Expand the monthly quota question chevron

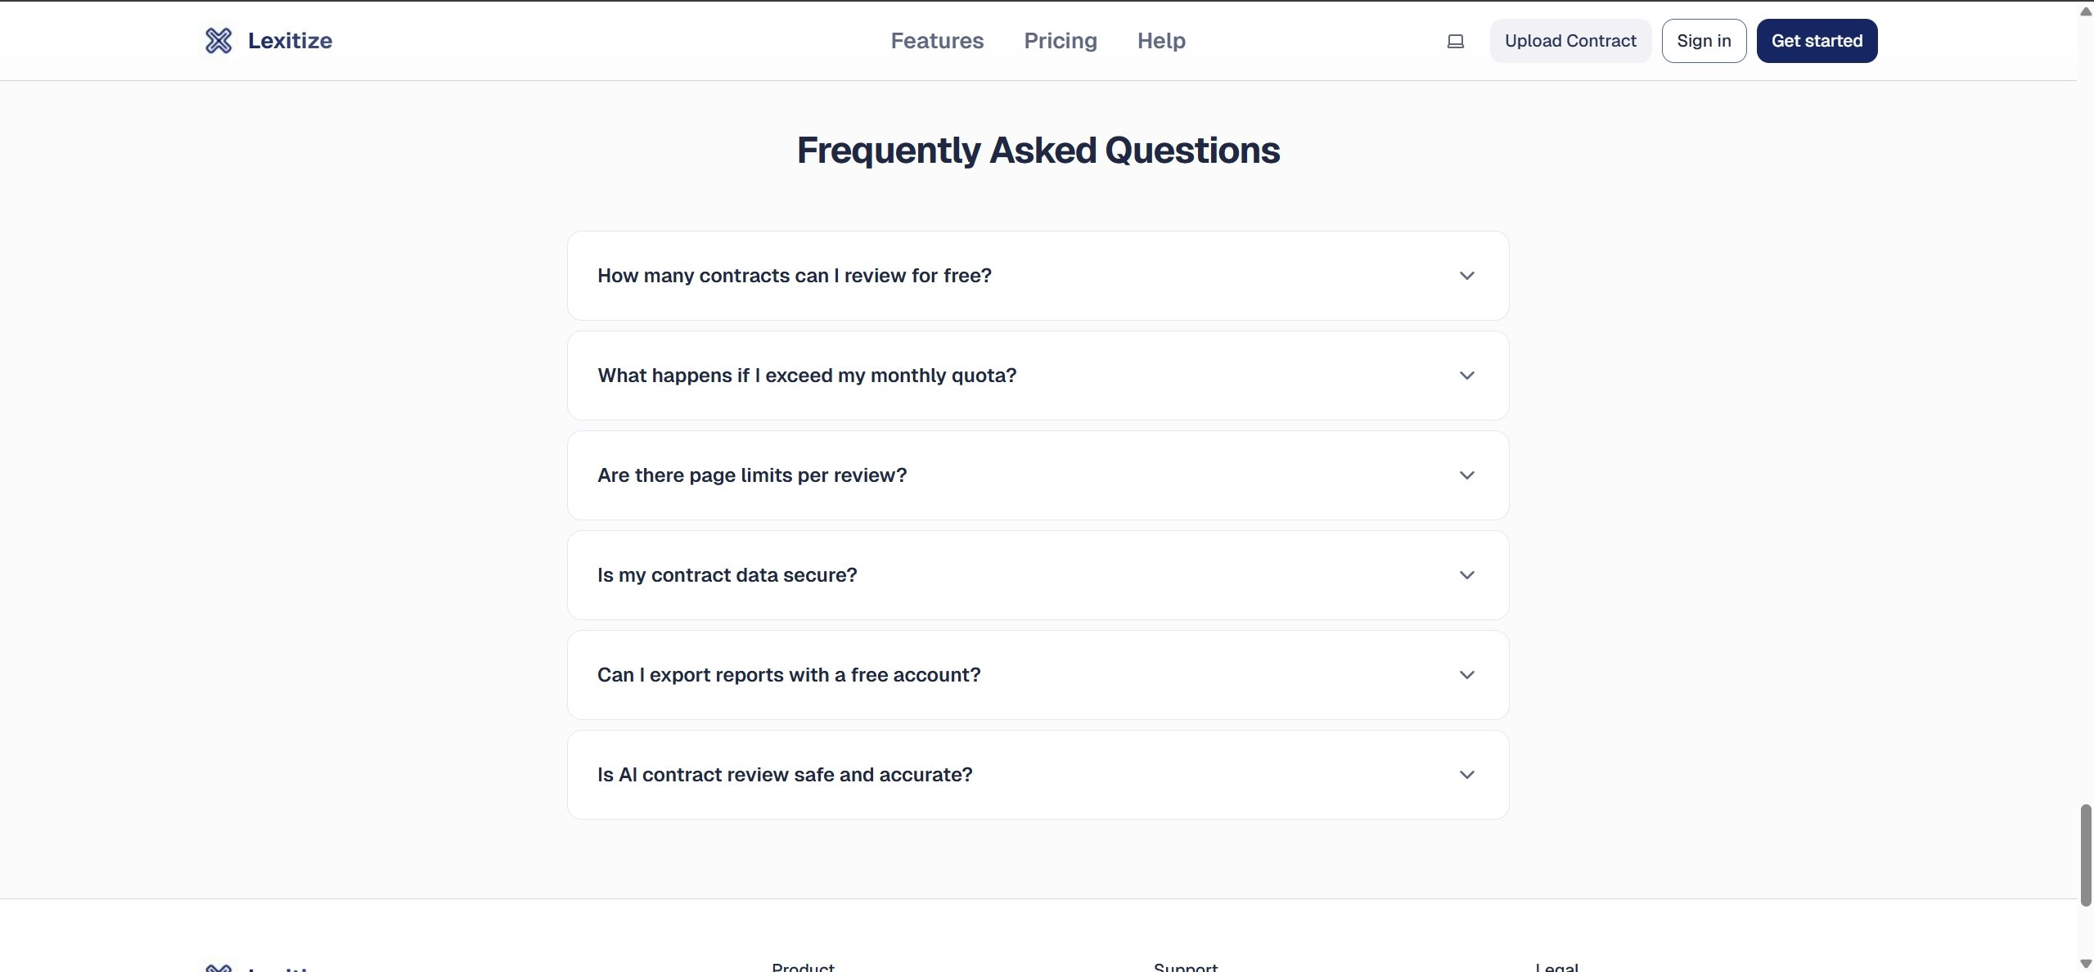pyautogui.click(x=1466, y=376)
